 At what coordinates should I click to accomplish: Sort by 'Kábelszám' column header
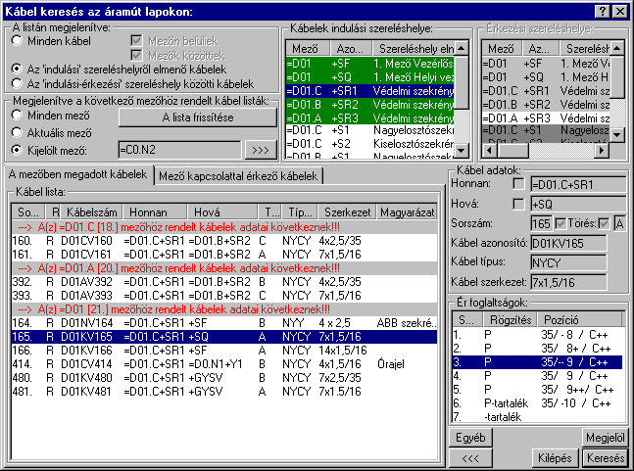(x=92, y=212)
